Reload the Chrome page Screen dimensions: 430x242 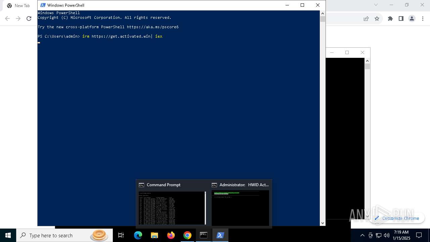coord(29,18)
